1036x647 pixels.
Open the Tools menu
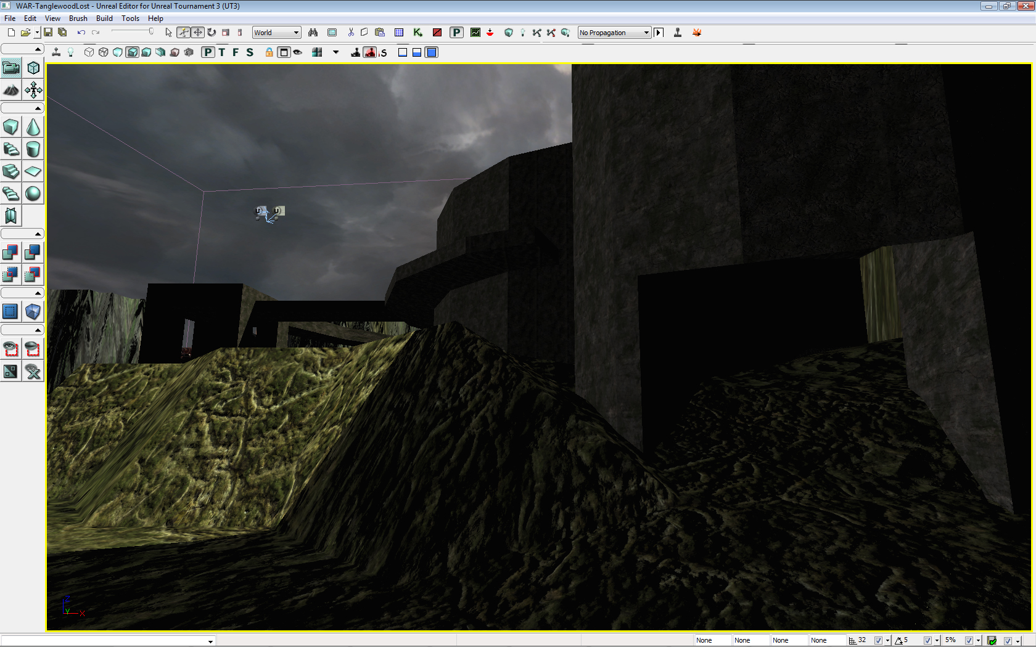[x=130, y=18]
